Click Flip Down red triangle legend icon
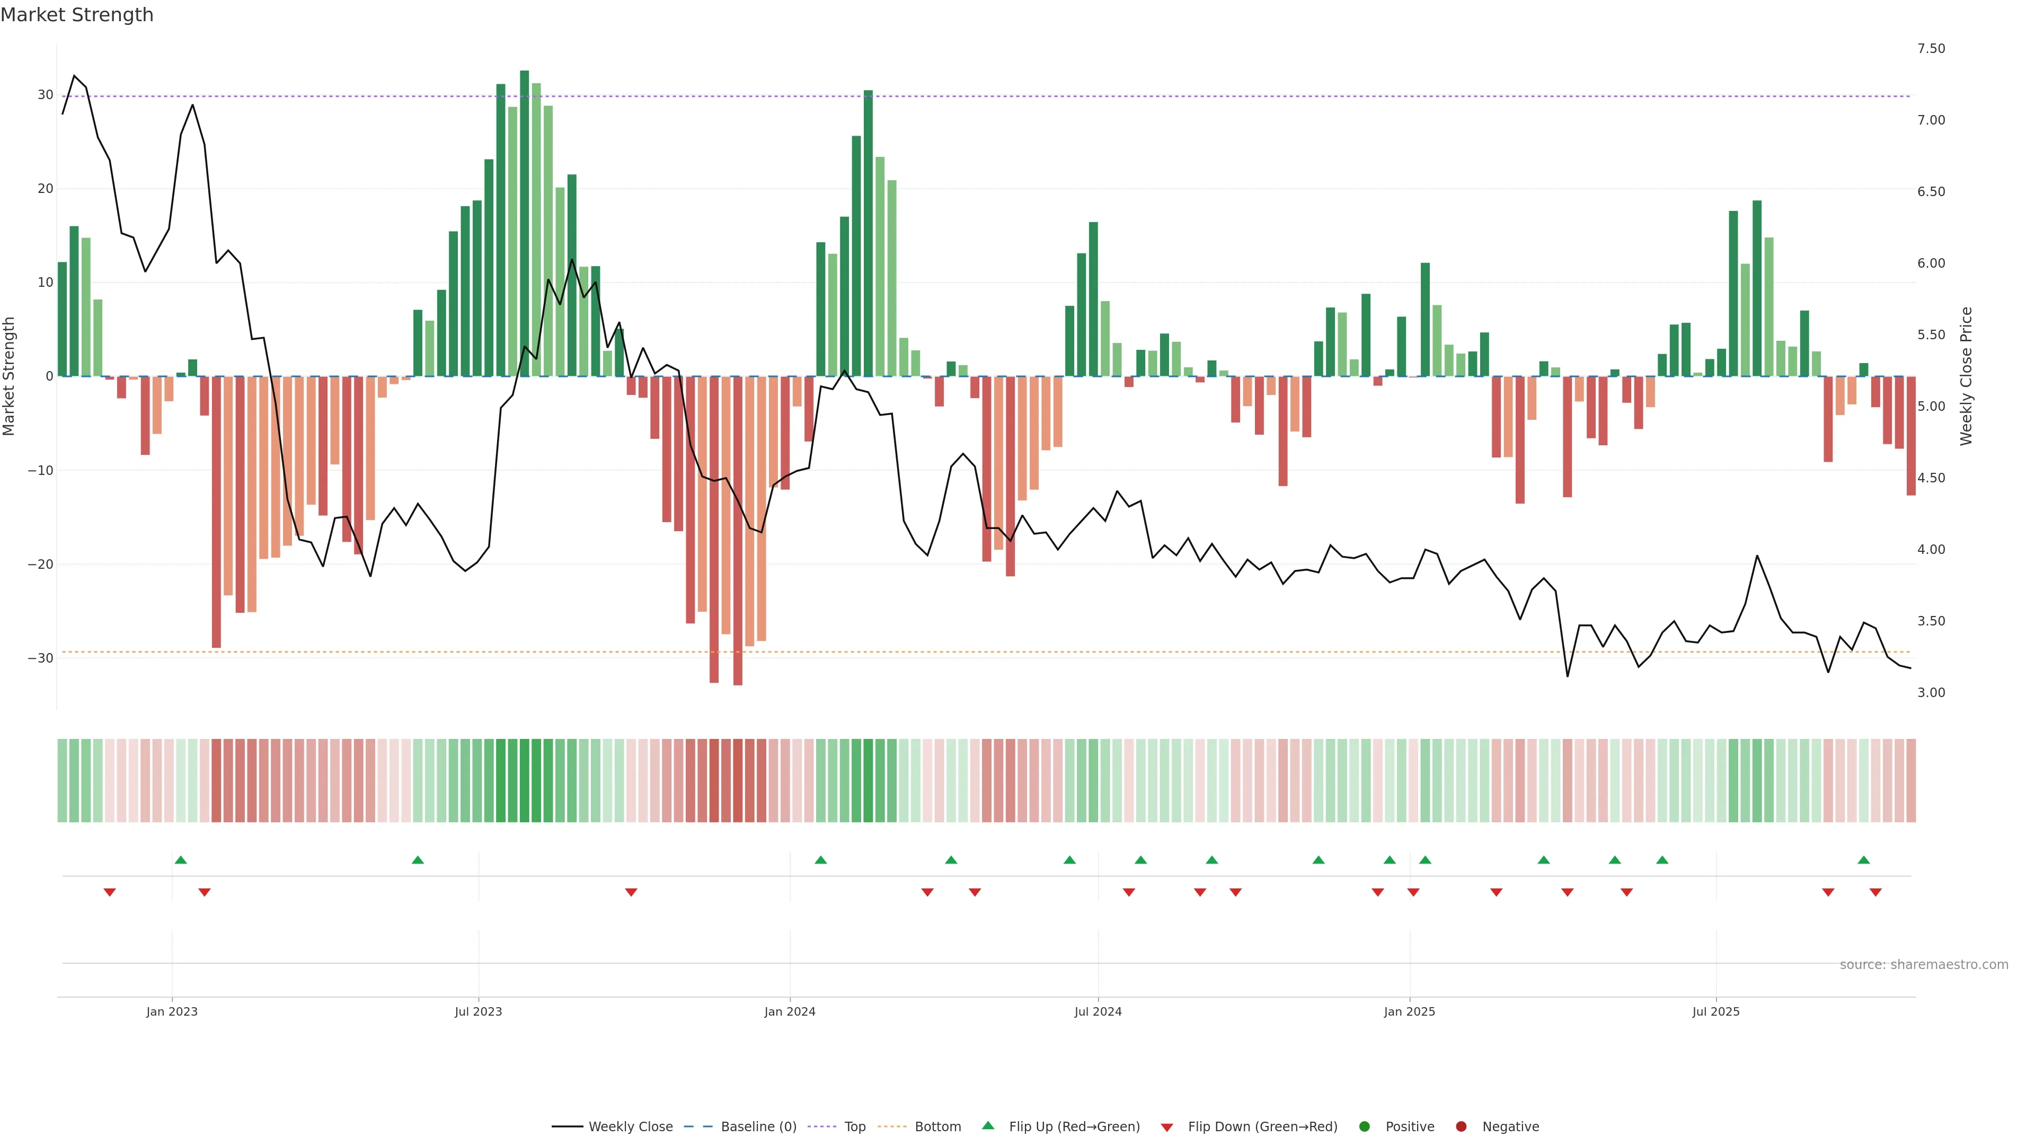This screenshot has height=1145, width=2035. pos(1167,1128)
